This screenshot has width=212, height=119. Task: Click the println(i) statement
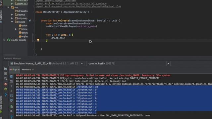pos(58,38)
